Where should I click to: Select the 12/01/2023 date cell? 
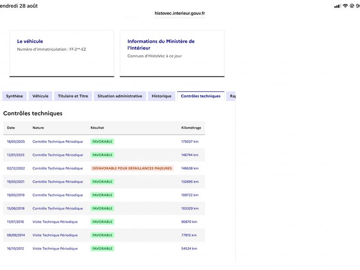click(x=16, y=155)
